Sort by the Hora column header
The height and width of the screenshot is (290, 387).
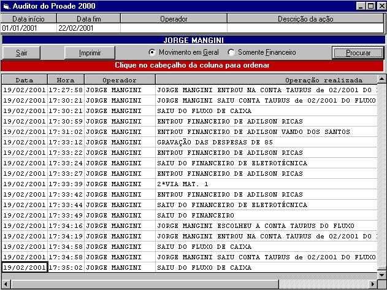(x=66, y=80)
